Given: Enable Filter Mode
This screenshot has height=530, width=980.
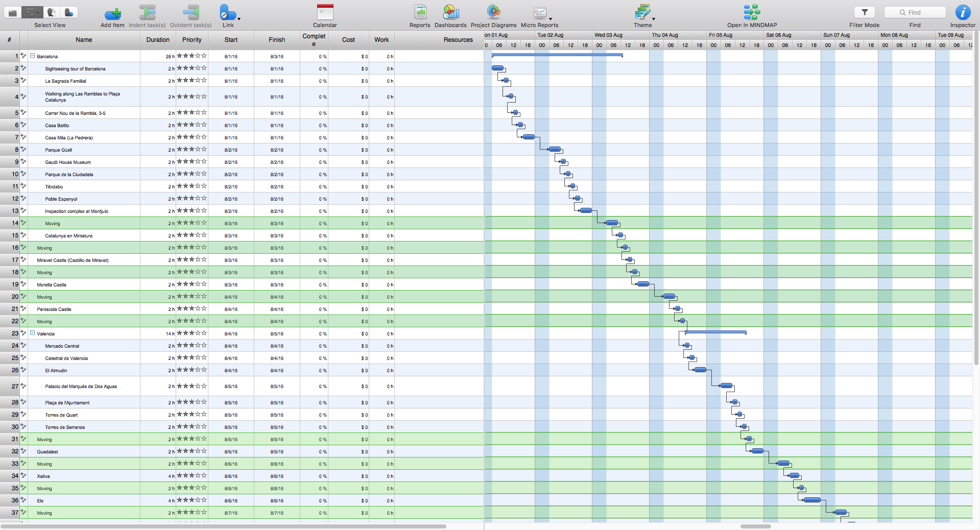Looking at the screenshot, I should (x=864, y=12).
